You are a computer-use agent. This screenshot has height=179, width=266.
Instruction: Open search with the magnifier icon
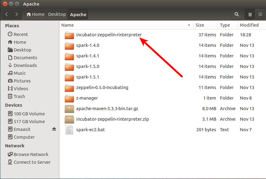pos(237,14)
